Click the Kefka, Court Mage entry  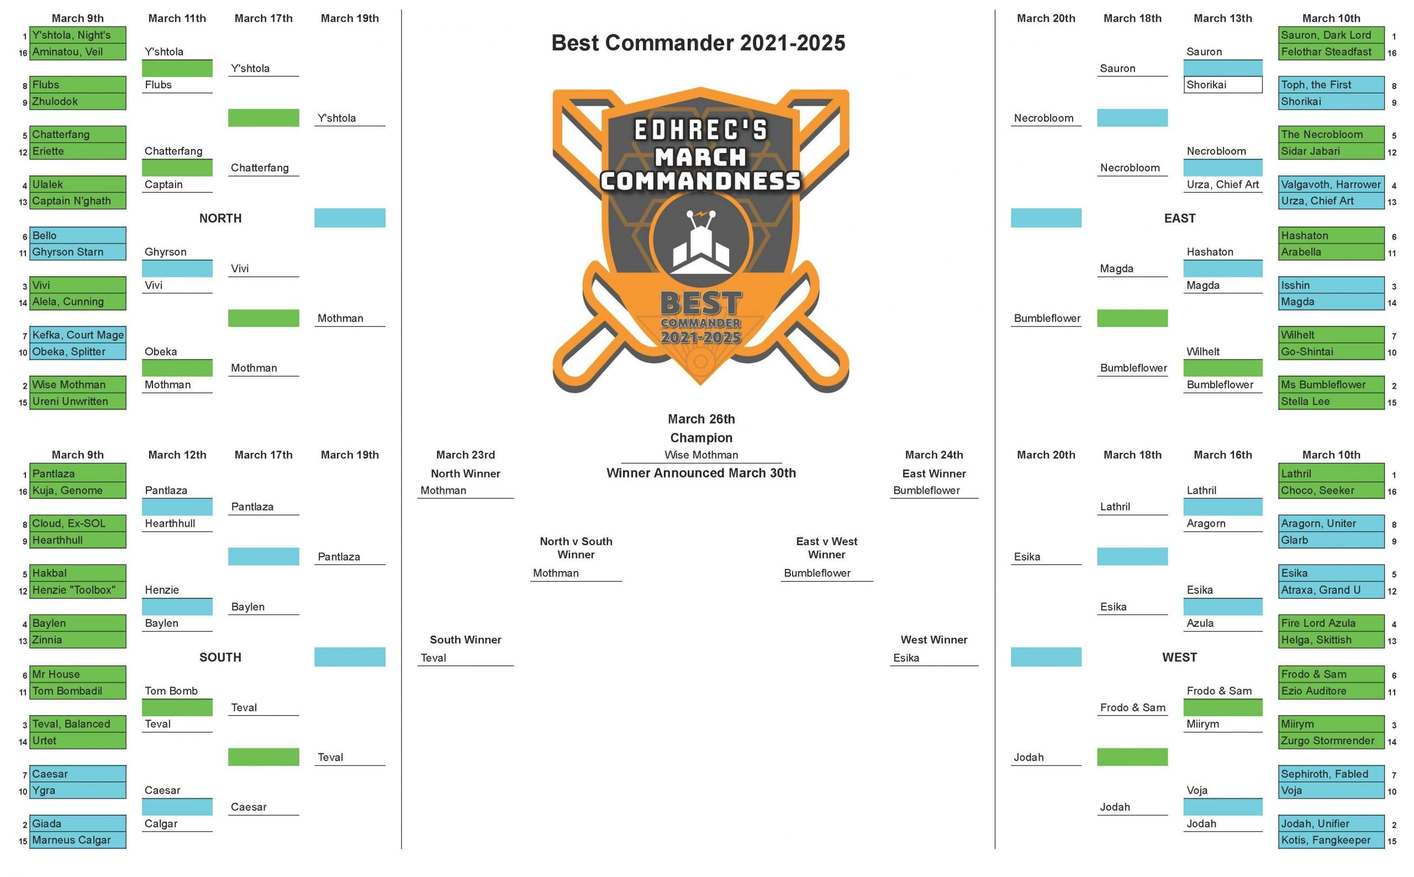(77, 335)
